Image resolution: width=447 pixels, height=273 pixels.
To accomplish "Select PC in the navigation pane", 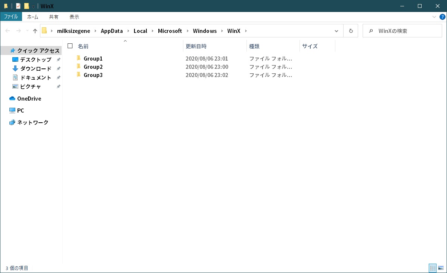I will (21, 111).
